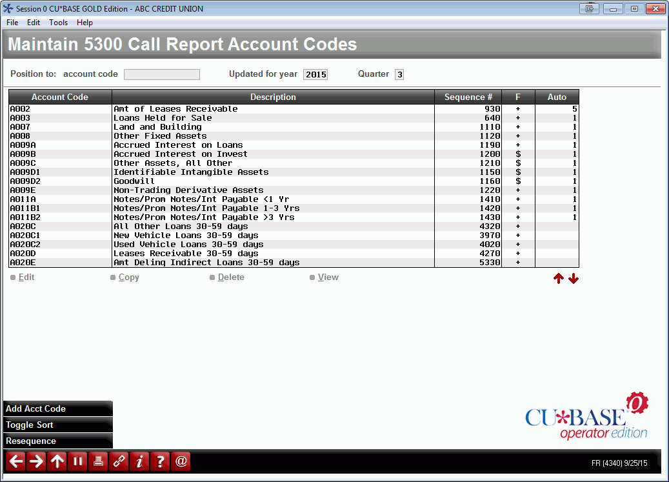Click sequence number 1200

(490, 154)
